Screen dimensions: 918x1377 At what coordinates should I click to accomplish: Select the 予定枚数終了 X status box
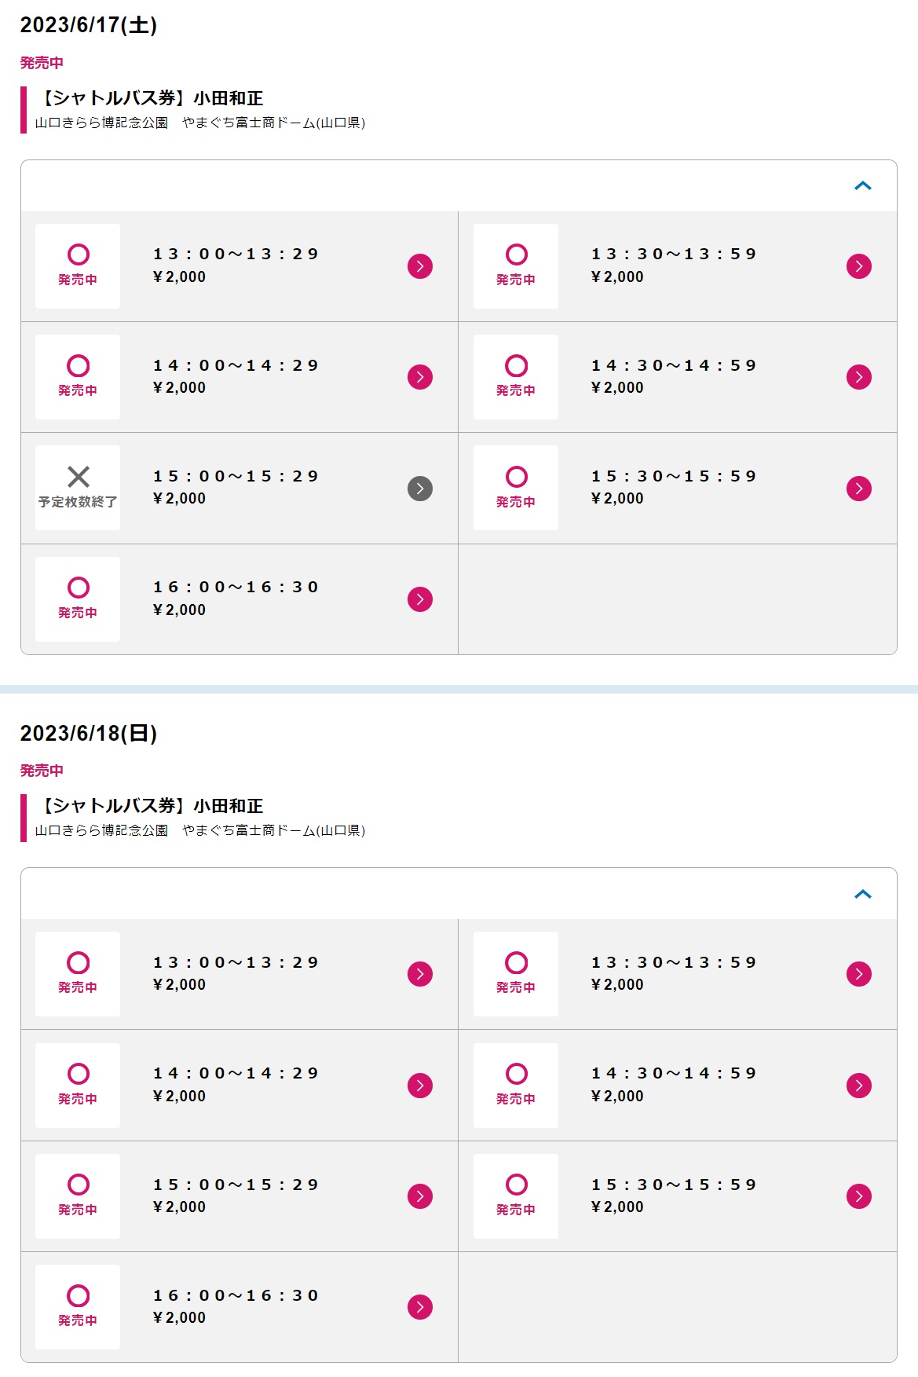click(78, 488)
